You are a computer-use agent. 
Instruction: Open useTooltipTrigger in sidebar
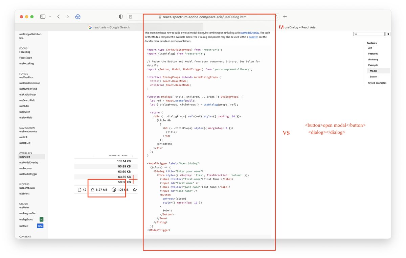[28, 174]
